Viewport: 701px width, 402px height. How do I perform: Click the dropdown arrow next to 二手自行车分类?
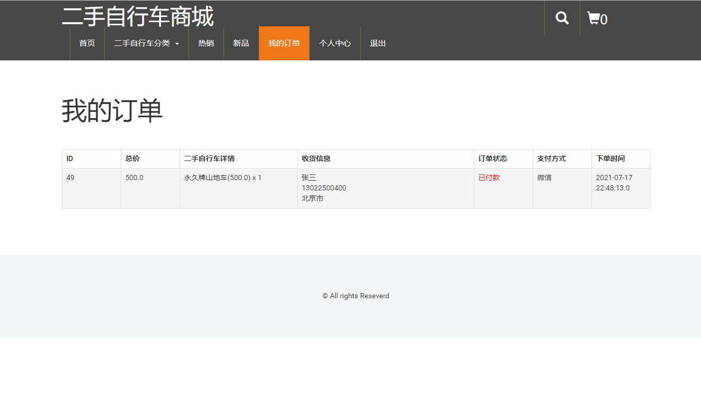tap(177, 44)
